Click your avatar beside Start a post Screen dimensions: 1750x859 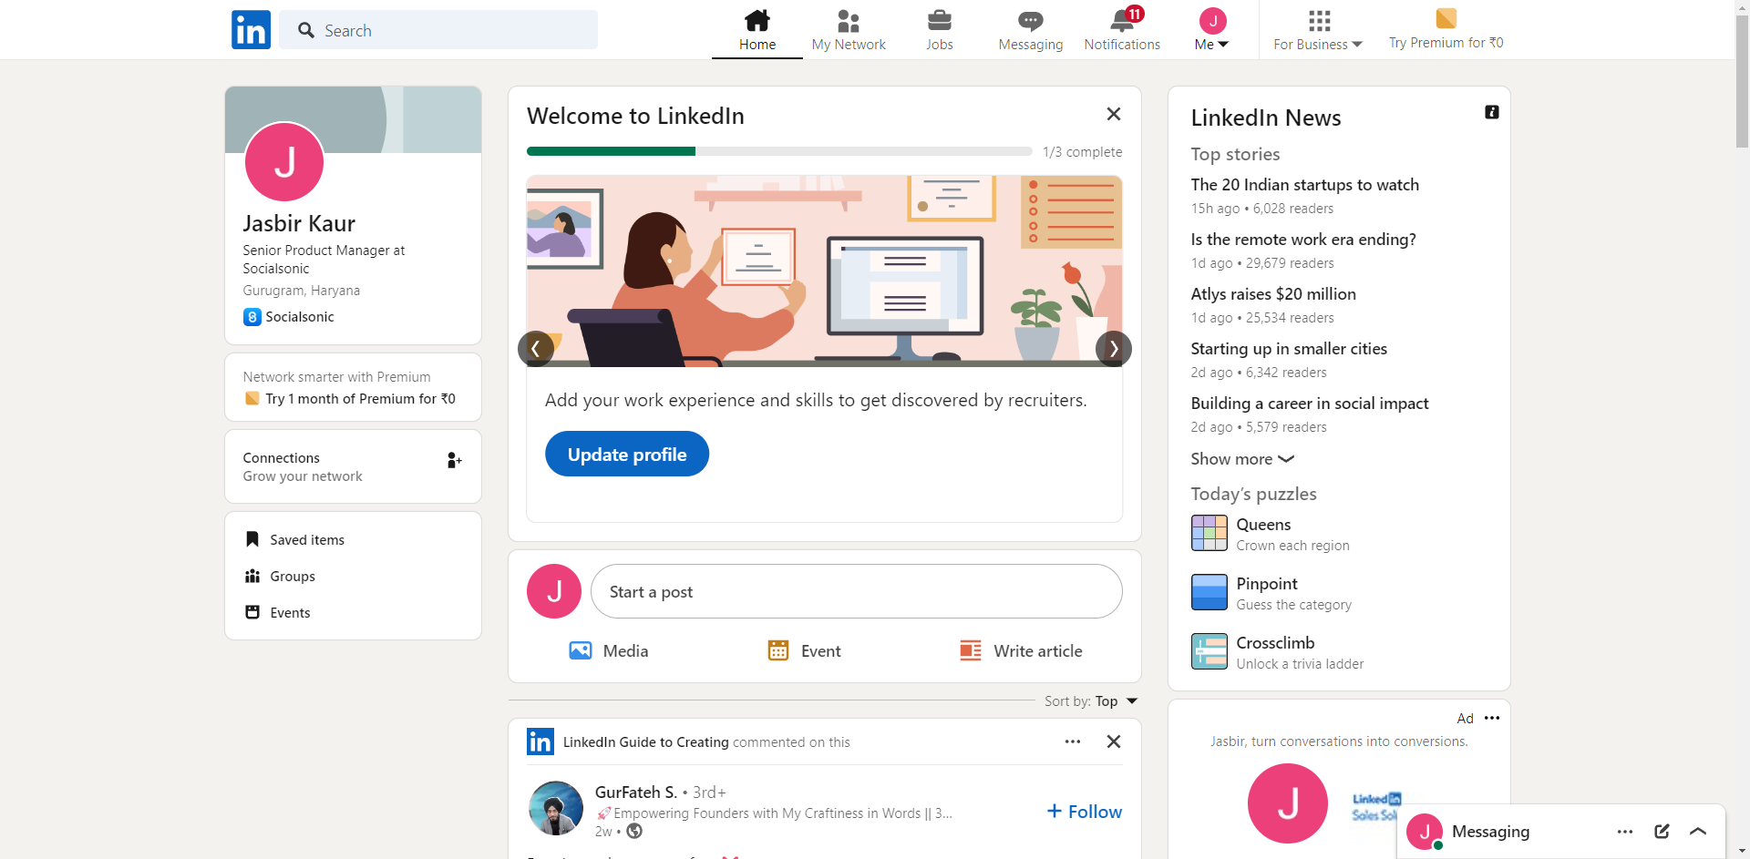[554, 591]
